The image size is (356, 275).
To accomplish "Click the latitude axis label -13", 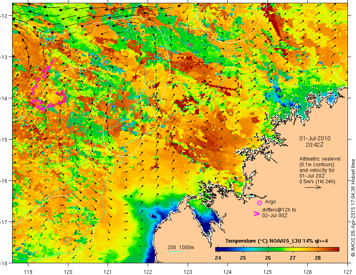I will [4, 57].
